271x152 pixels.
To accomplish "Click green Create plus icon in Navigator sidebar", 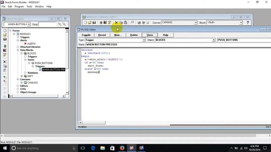I will click(x=5, y=77).
